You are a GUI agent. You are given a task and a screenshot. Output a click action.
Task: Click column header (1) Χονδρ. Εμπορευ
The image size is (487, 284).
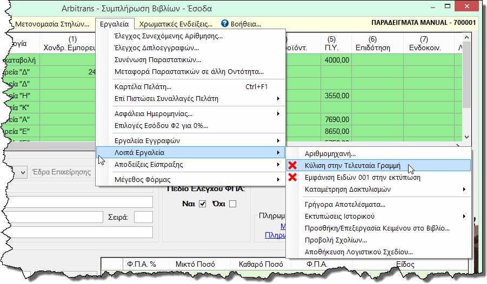click(x=70, y=43)
